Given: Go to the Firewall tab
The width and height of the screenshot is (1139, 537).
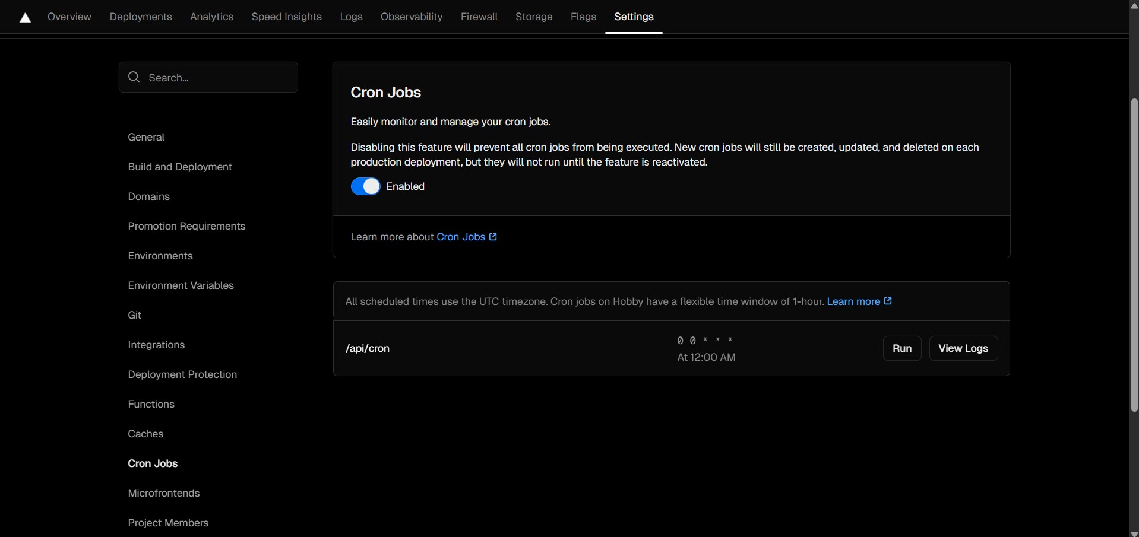Looking at the screenshot, I should (x=479, y=17).
